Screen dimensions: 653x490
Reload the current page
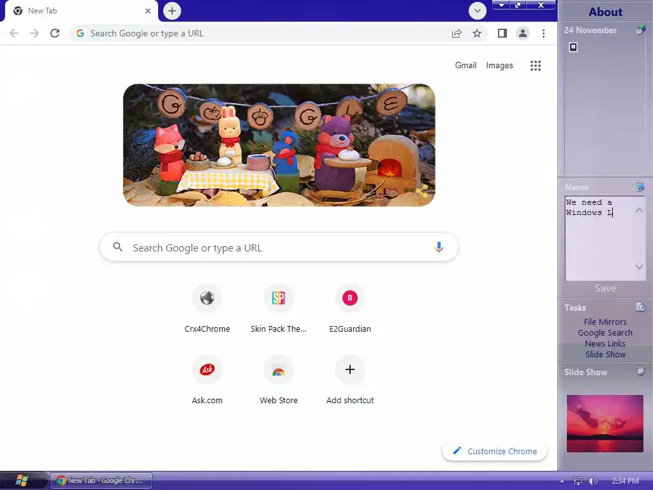55,33
